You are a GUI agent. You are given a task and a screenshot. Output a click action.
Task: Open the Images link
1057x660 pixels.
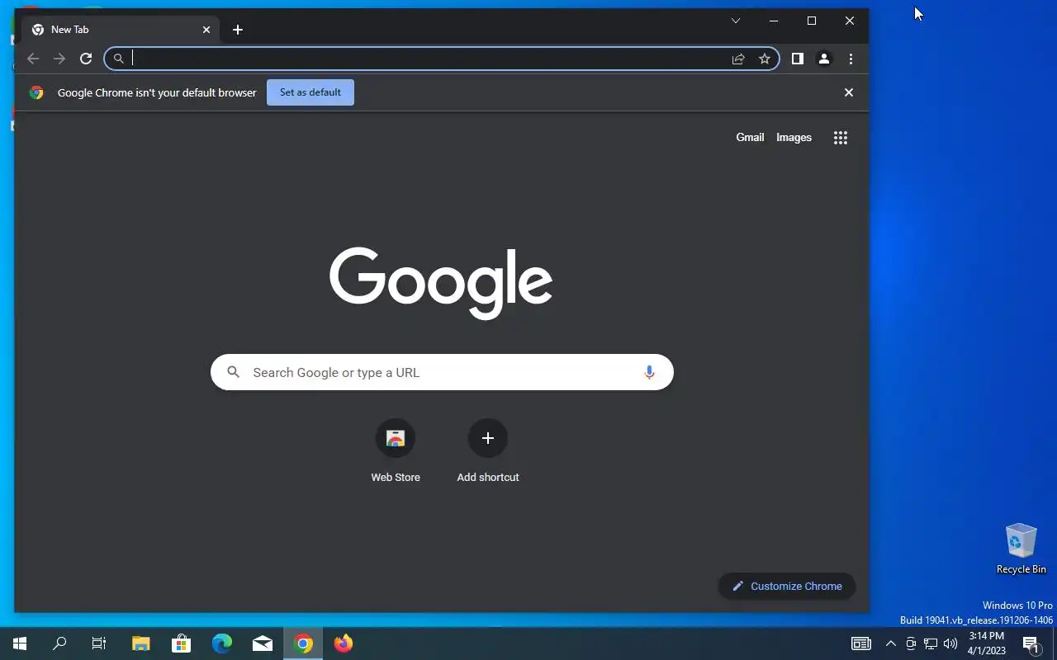[x=794, y=138]
